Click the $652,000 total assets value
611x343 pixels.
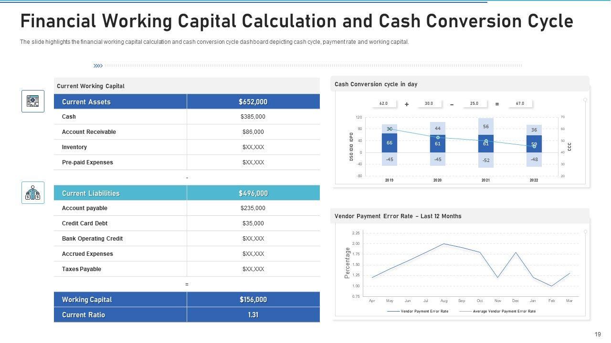pyautogui.click(x=253, y=101)
